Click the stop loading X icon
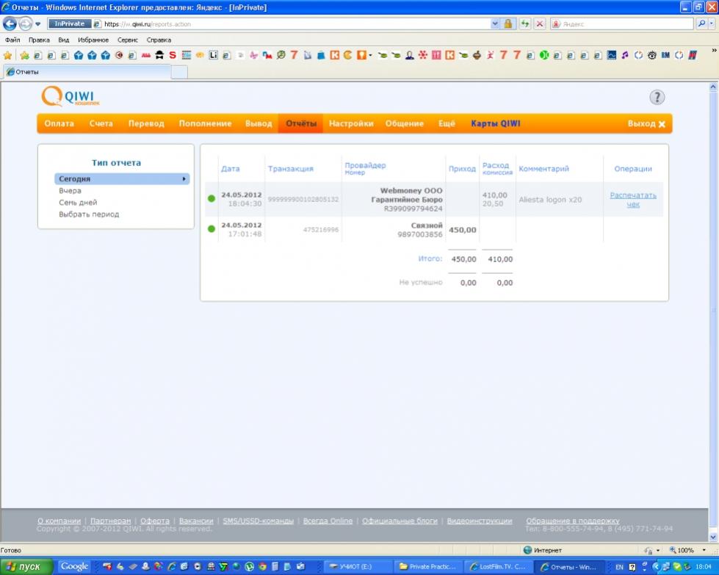Screen dimensions: 719x575 click(540, 23)
